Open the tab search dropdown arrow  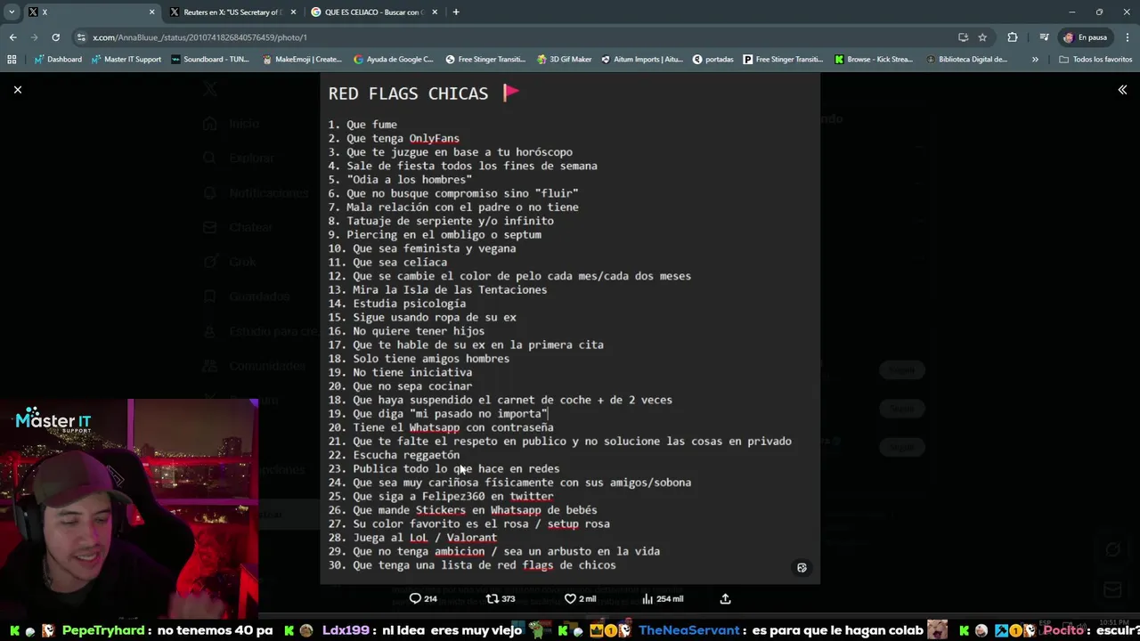click(x=12, y=12)
